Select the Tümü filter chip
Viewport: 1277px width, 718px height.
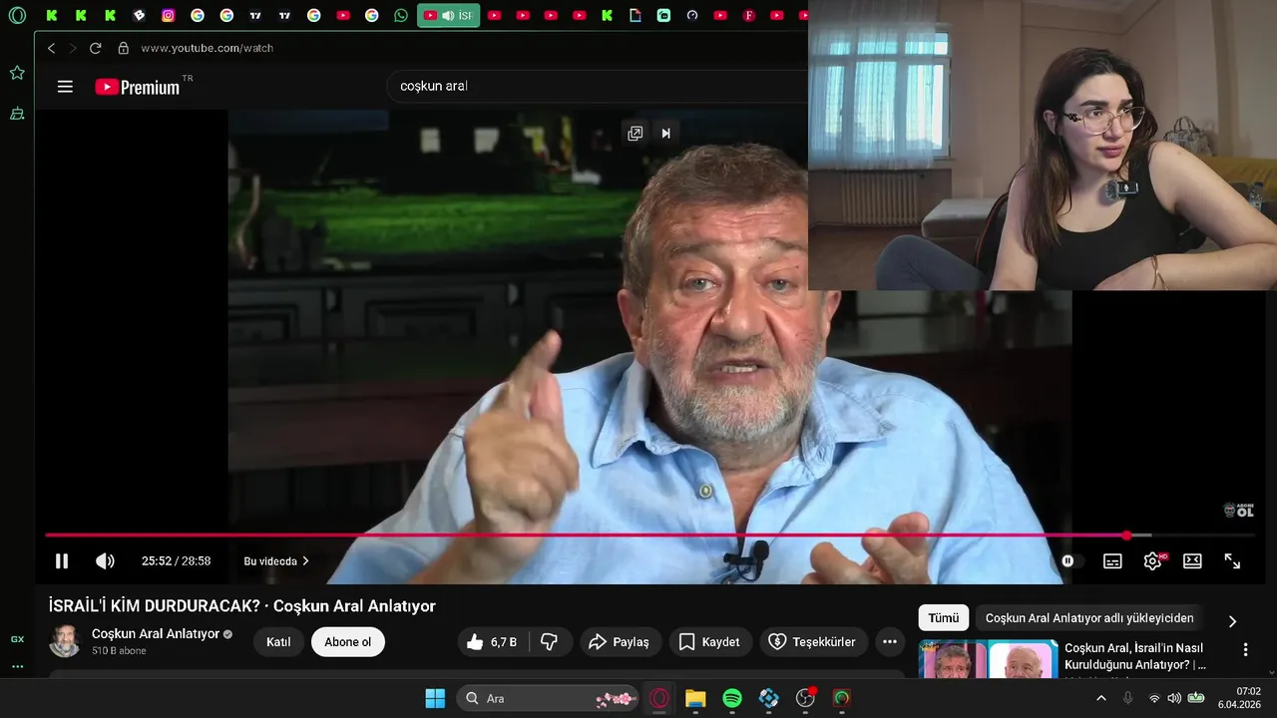pyautogui.click(x=943, y=618)
